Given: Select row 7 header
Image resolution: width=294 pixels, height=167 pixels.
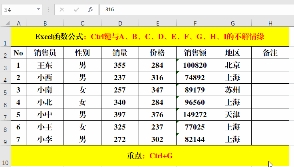Looking at the screenshot, I should 6,114.
